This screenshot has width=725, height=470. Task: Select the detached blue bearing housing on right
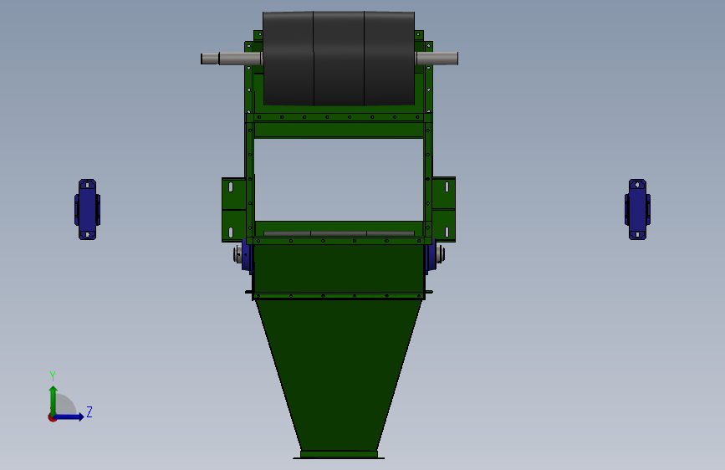coord(637,210)
